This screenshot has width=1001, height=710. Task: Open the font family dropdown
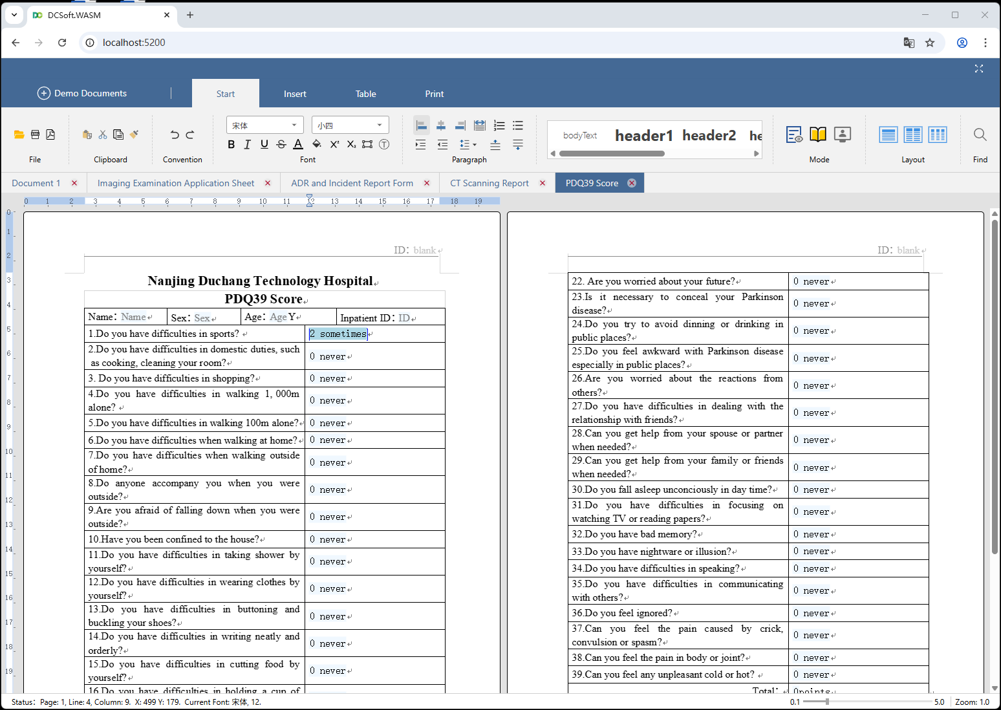point(265,125)
